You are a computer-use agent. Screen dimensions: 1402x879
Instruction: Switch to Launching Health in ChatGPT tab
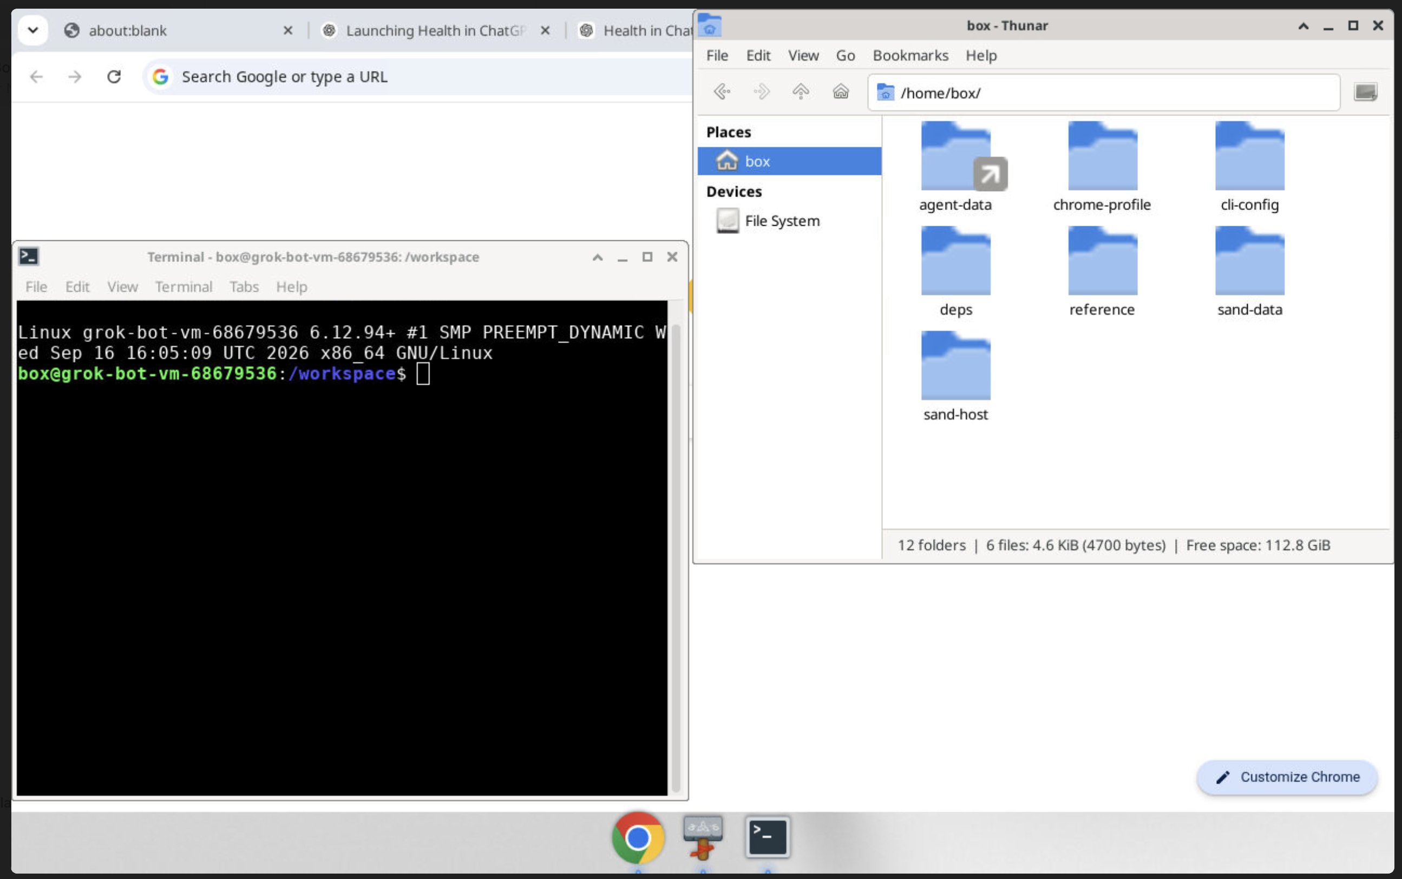[x=436, y=30]
